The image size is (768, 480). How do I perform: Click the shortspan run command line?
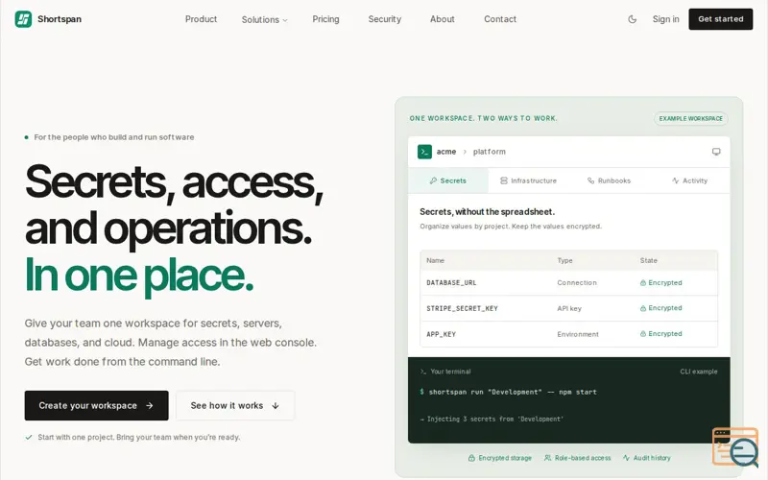[509, 392]
